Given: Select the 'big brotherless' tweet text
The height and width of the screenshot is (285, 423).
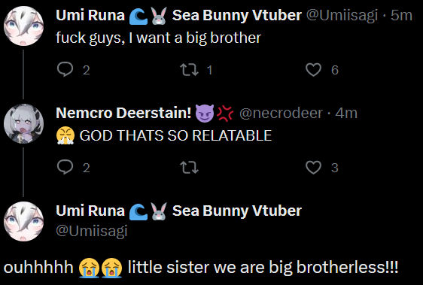Looking at the screenshot, I should click(201, 268).
